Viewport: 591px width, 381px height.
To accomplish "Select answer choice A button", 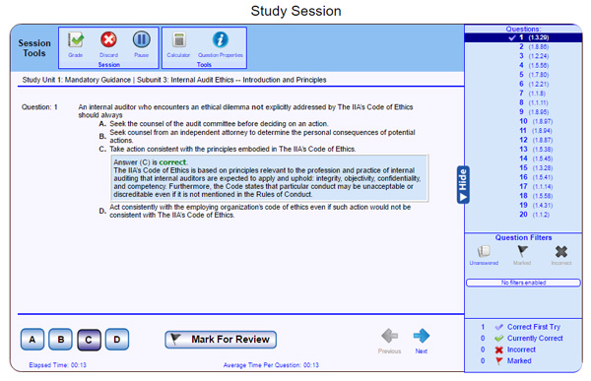I will tap(33, 340).
